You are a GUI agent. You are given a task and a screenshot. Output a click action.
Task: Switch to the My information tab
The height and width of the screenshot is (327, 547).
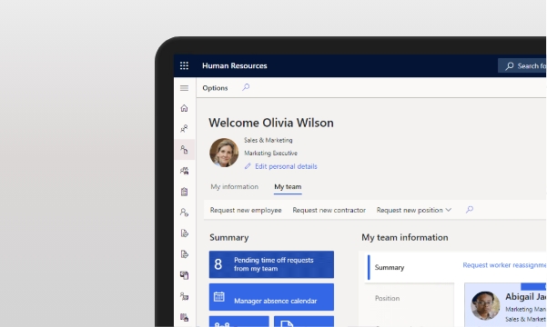click(235, 186)
